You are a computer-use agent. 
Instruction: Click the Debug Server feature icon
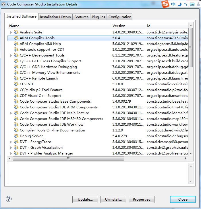16,136
